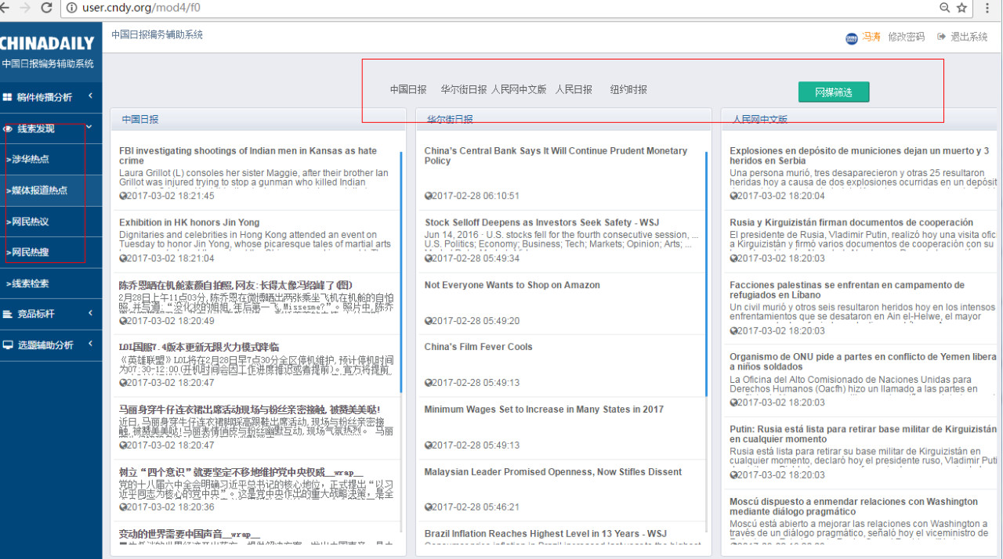Click 退出系统 to log out

coord(969,37)
